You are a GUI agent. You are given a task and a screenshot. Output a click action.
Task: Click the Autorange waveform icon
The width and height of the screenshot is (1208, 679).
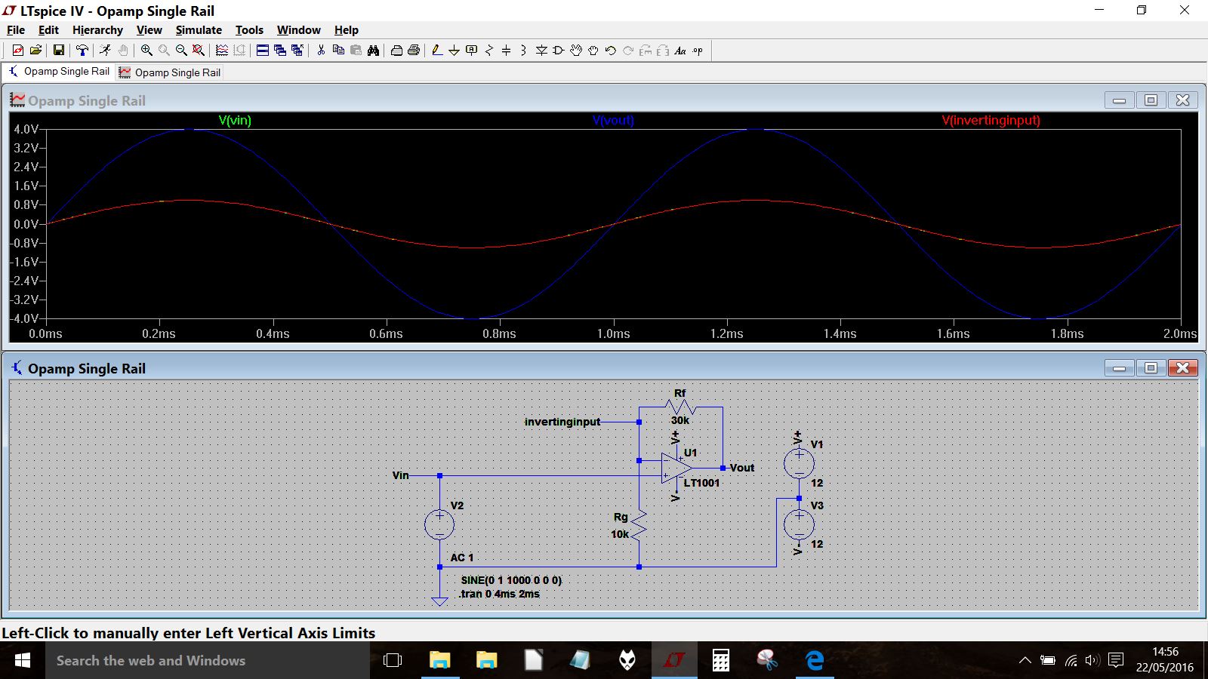[222, 51]
